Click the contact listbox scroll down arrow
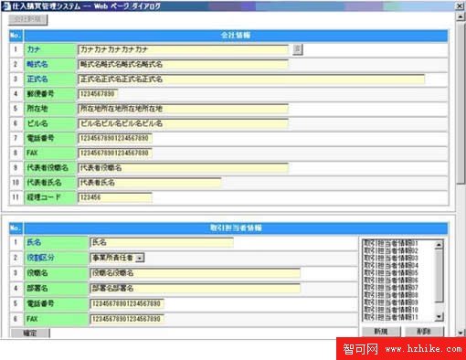Screen dimensions: 466x360 tap(439, 317)
